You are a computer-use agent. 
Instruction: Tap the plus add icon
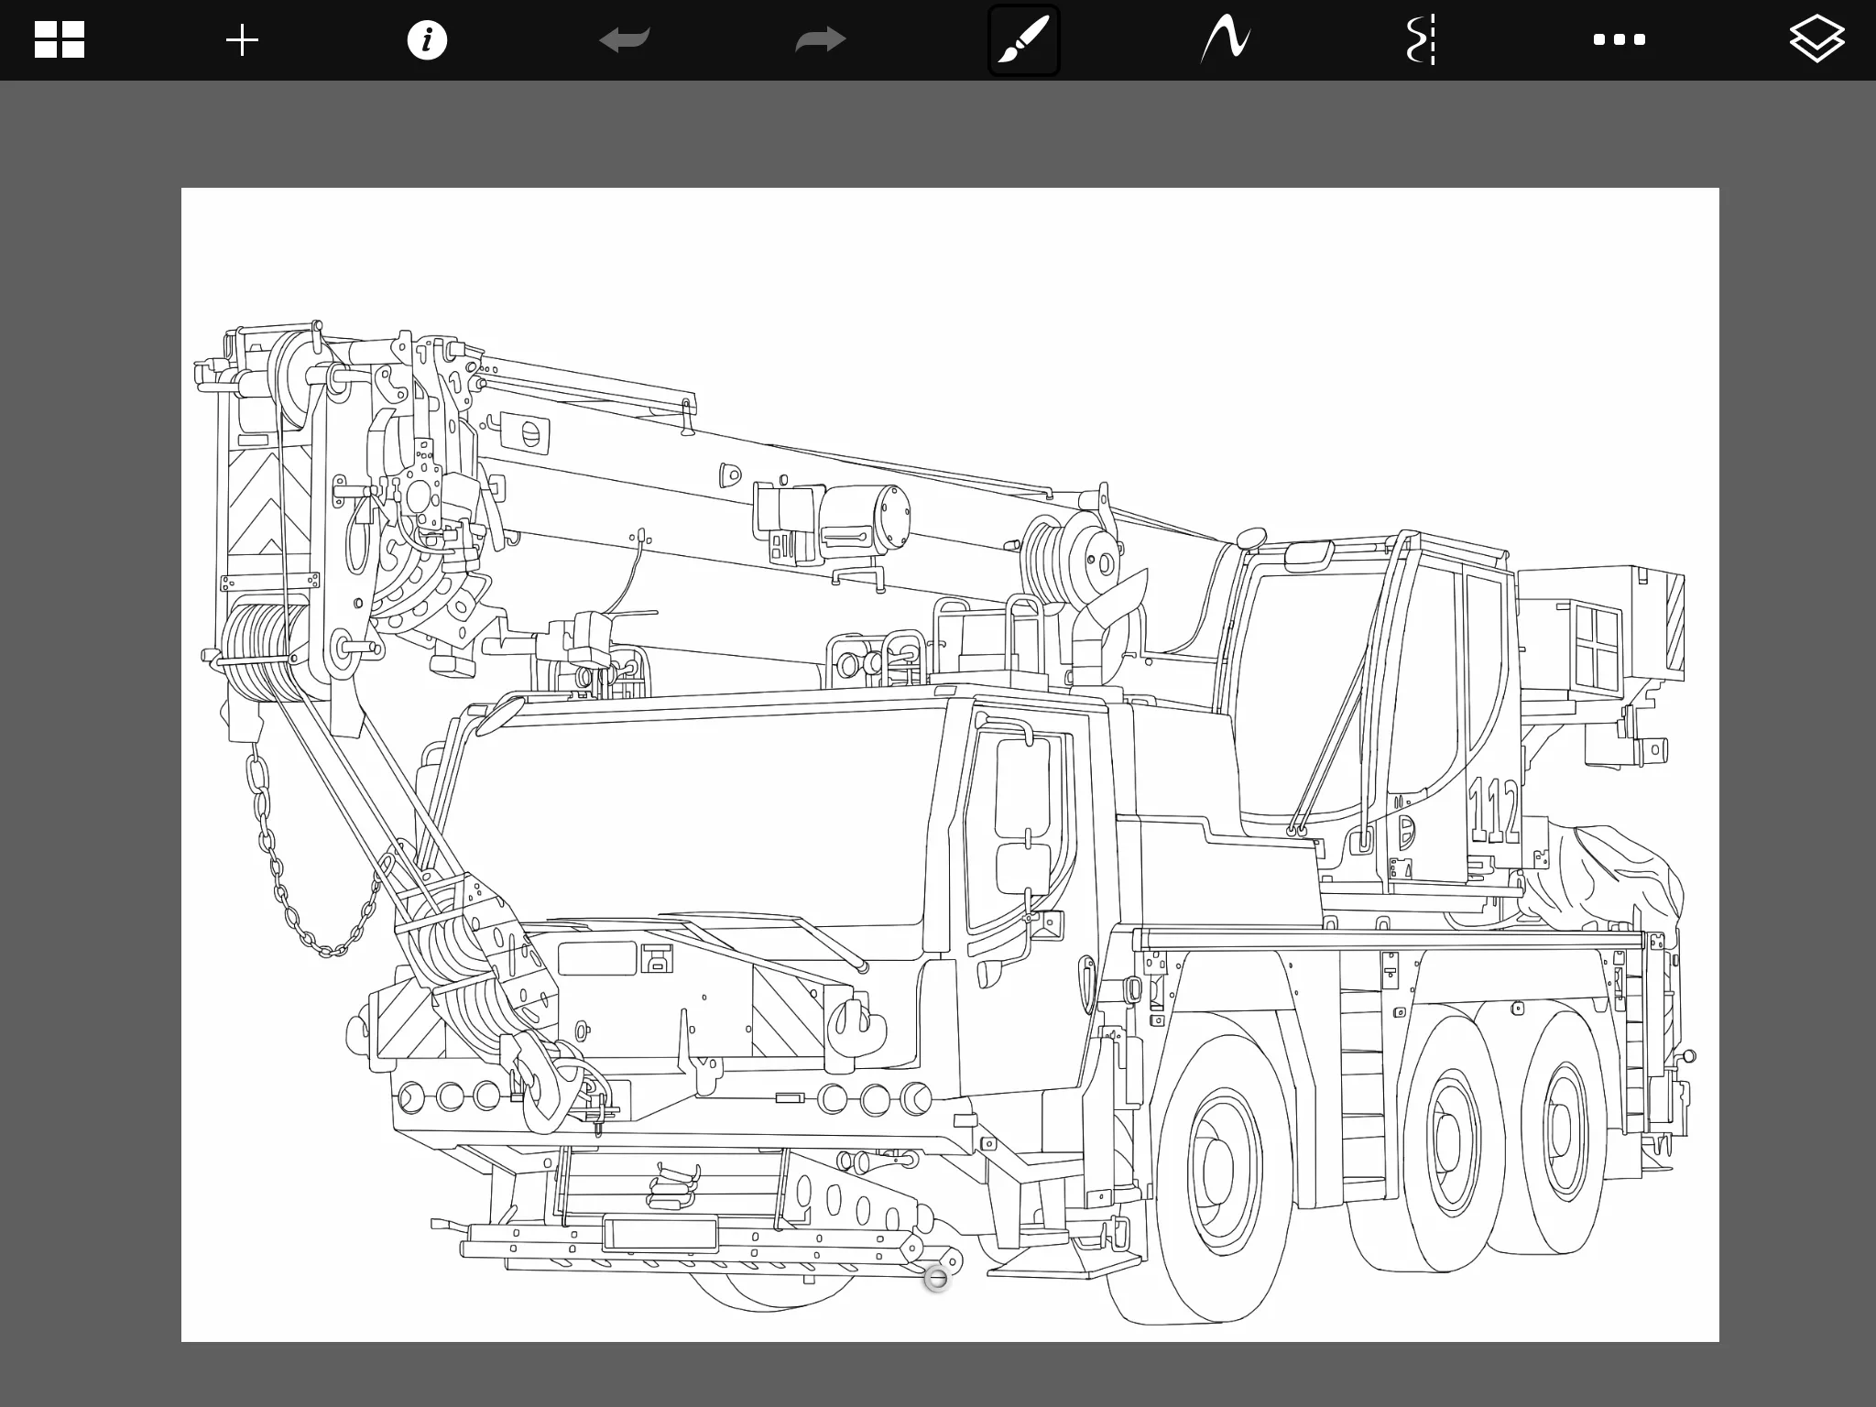coord(242,40)
